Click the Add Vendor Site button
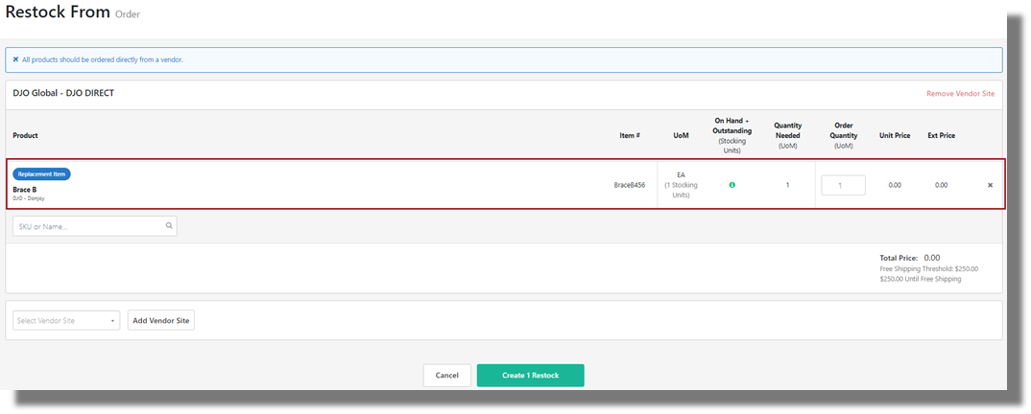 click(x=161, y=320)
